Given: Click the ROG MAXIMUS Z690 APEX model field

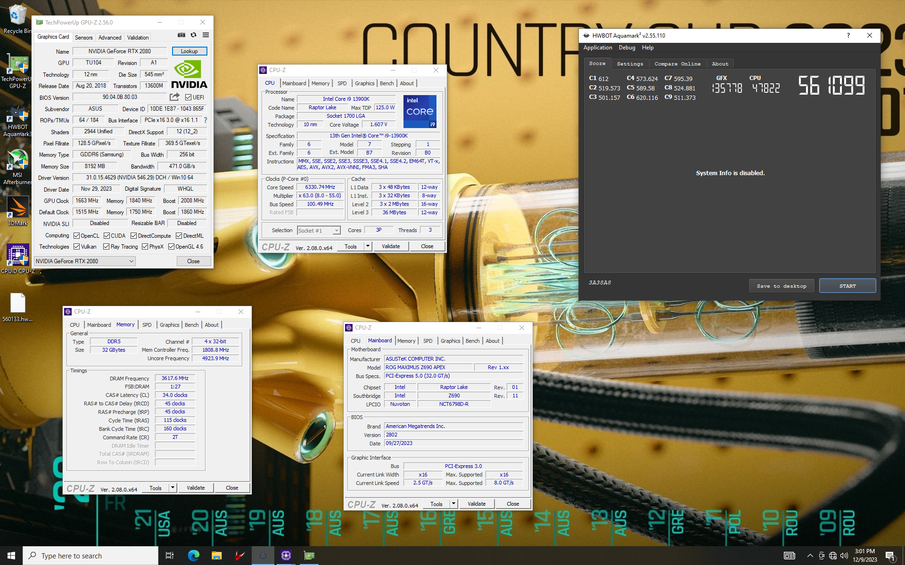Looking at the screenshot, I should (428, 367).
